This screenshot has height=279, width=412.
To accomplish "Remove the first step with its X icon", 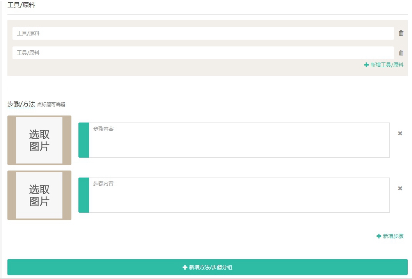I will click(x=400, y=133).
